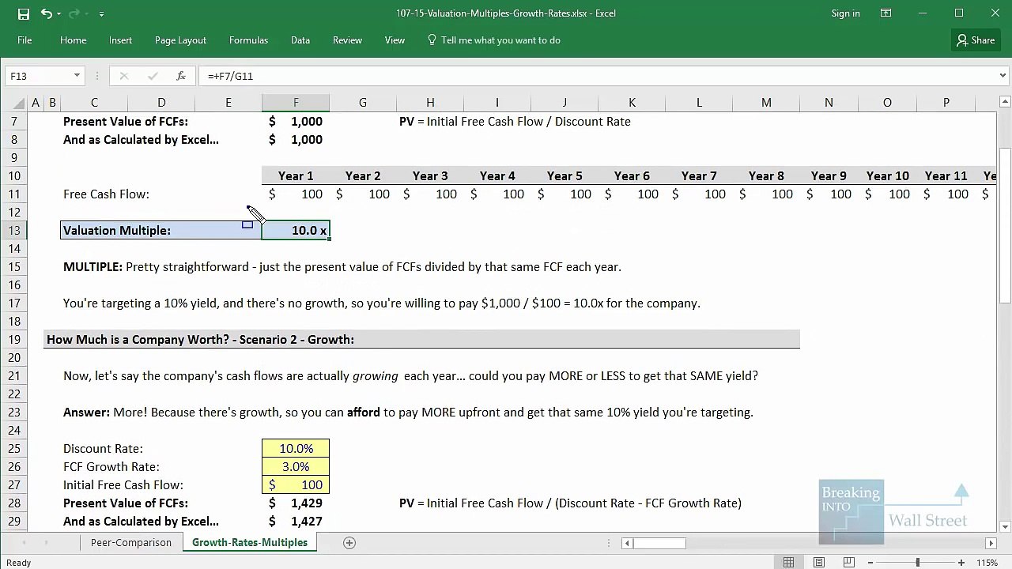Click the zoom slider handle

point(918,563)
